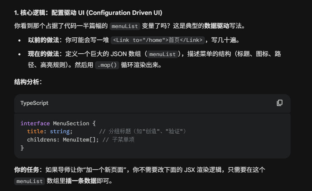Click the bold text 数据驱动
Screen dimensions: 312x191
click(x=216, y=26)
